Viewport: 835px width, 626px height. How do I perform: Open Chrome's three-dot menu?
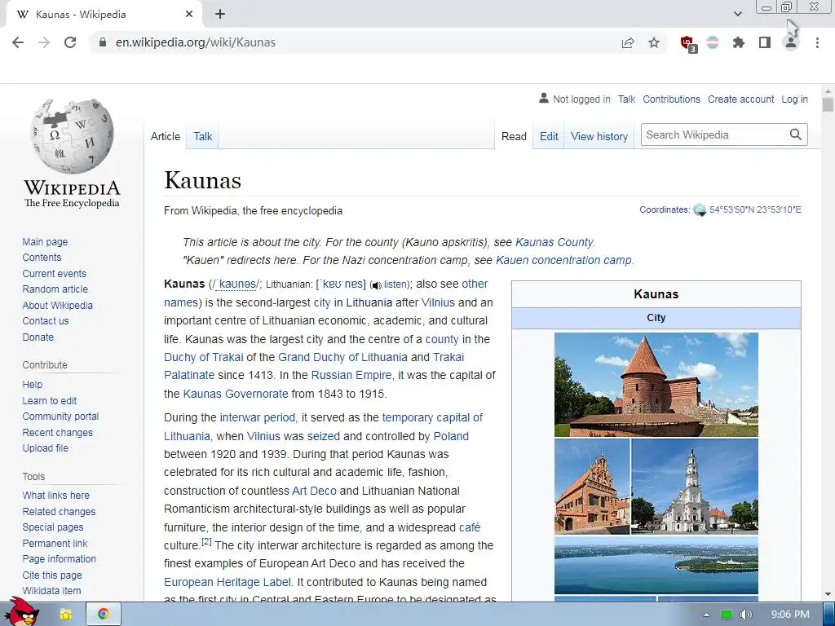coord(817,42)
